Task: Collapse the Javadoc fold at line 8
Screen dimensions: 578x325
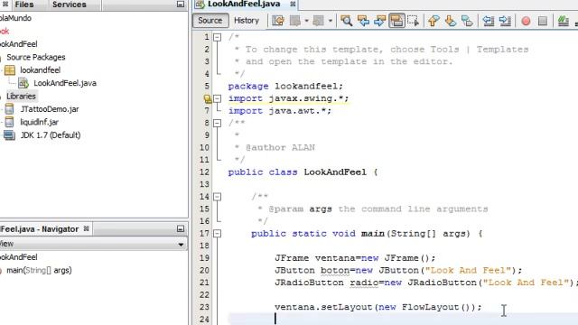Action: (x=218, y=123)
